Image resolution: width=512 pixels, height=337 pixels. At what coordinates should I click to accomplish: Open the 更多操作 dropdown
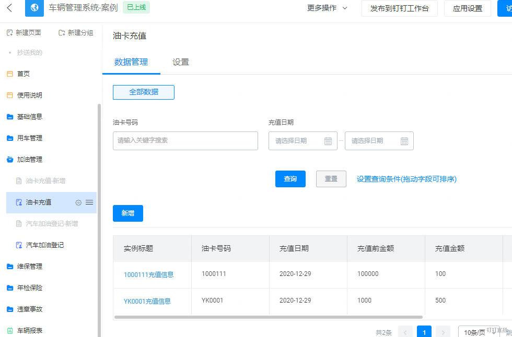pos(327,8)
